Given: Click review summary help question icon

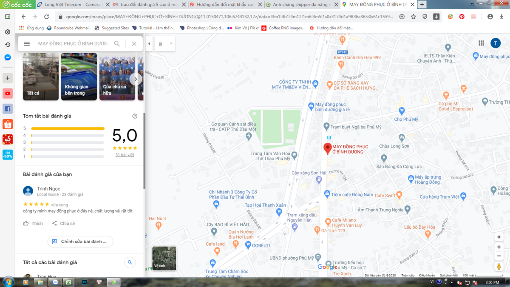Looking at the screenshot, I should tap(135, 116).
